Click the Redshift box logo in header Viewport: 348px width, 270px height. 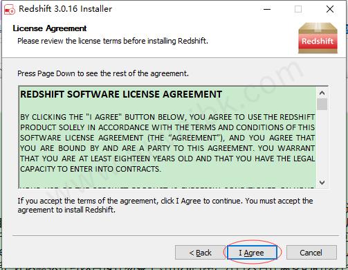[318, 38]
